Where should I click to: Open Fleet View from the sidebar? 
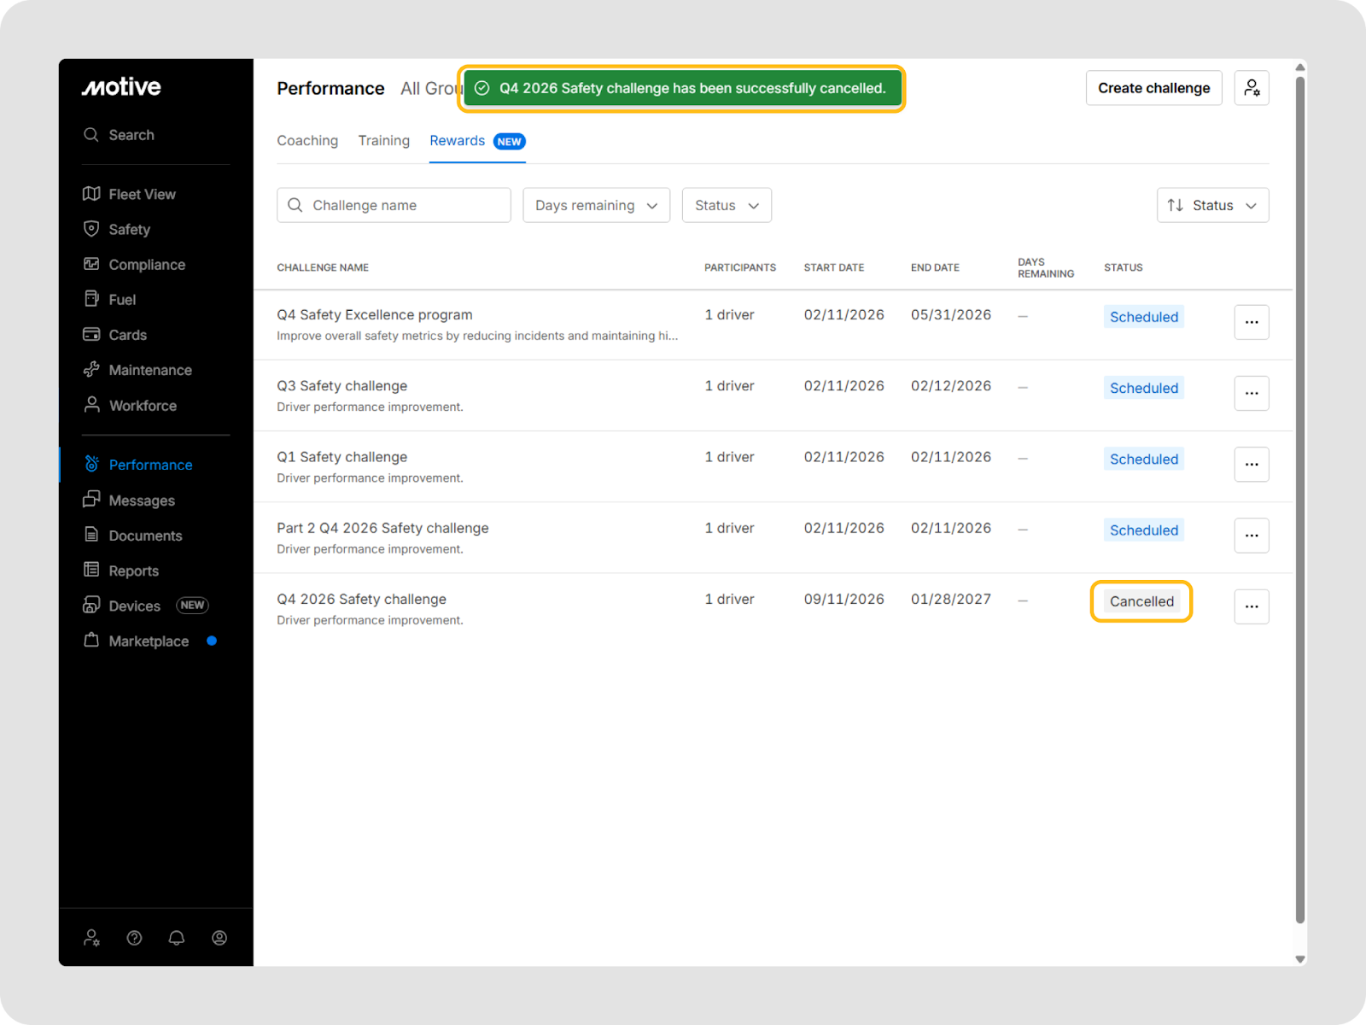[142, 194]
